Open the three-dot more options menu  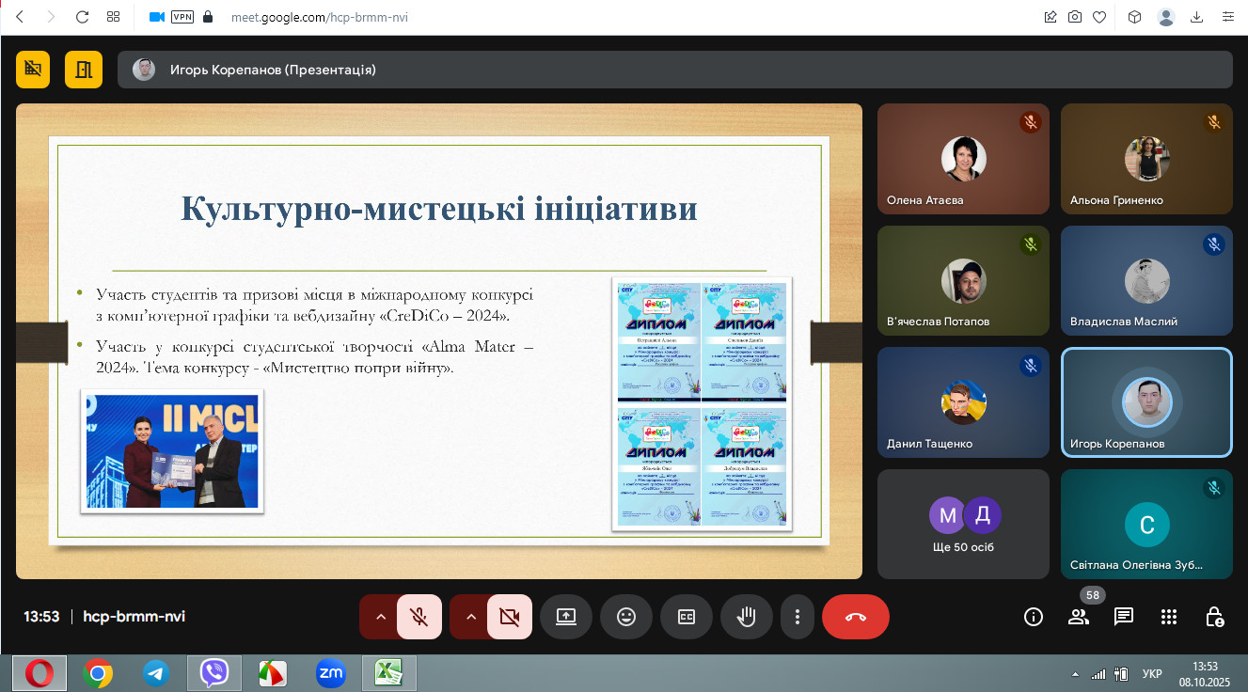click(x=798, y=617)
